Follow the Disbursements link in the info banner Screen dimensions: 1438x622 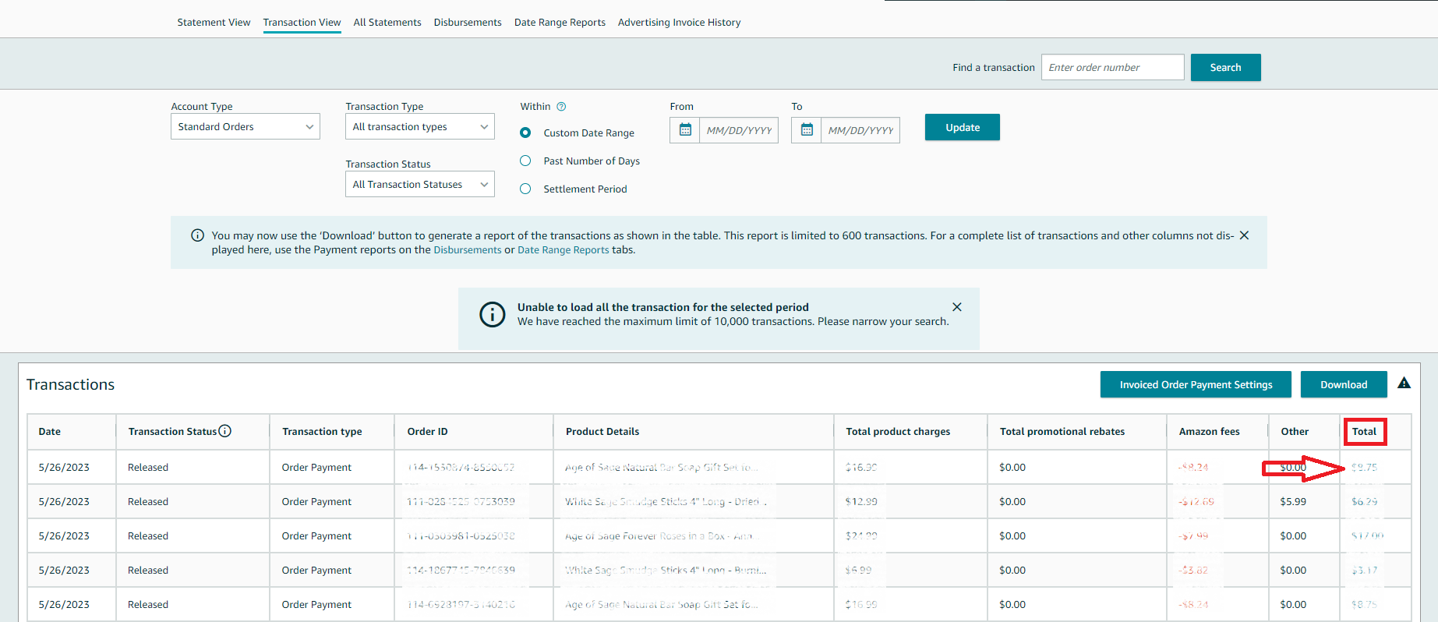pos(468,250)
